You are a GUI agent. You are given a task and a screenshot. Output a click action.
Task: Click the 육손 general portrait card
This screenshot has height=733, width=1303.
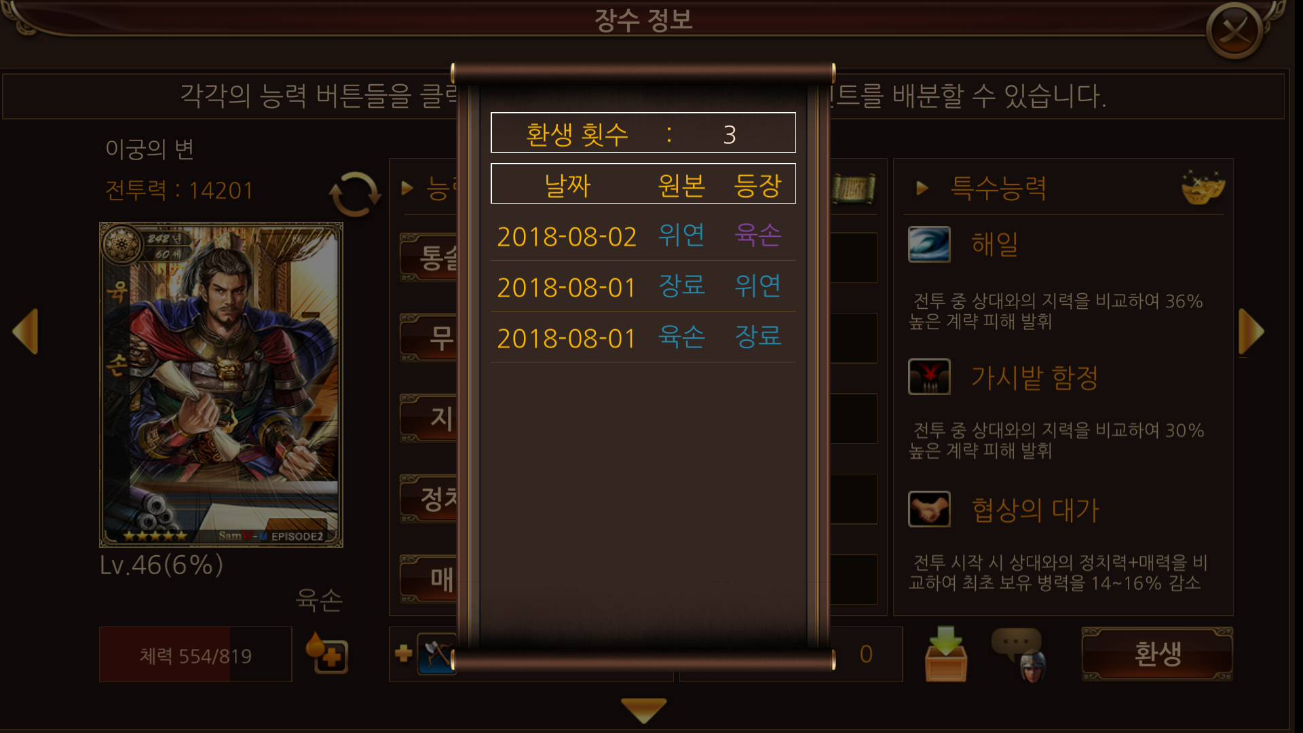tap(221, 385)
